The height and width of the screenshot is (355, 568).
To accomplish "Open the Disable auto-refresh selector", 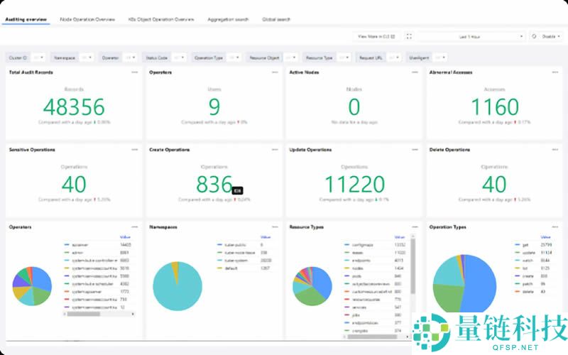I will (x=552, y=35).
